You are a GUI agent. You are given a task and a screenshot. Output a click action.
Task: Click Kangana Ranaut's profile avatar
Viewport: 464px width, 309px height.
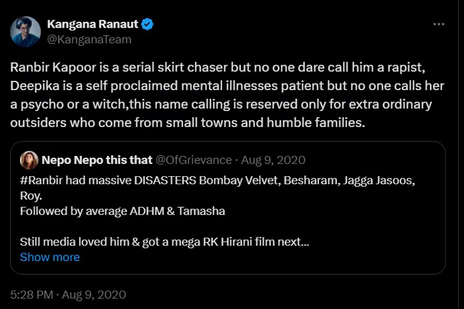[25, 31]
